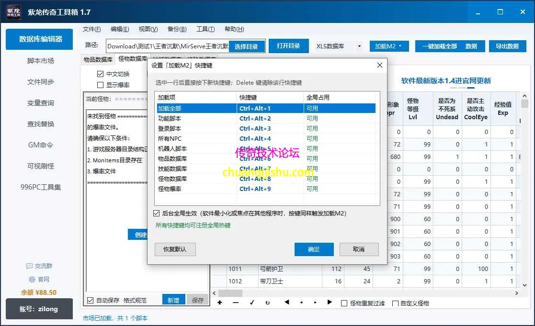Toggle 中文切换 checkbox
The width and height of the screenshot is (535, 326).
coord(100,74)
